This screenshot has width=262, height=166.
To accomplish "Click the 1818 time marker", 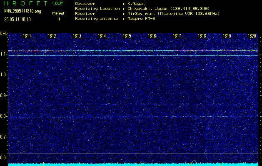I will tap(202, 36).
